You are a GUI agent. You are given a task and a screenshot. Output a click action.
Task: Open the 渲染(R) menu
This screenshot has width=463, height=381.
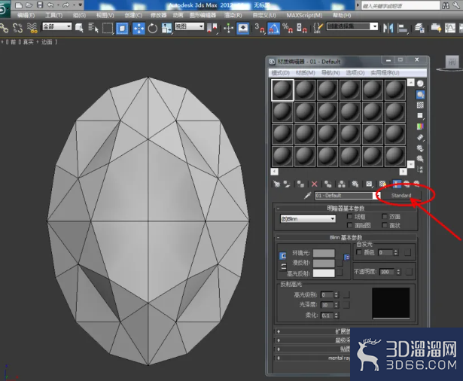pos(233,15)
